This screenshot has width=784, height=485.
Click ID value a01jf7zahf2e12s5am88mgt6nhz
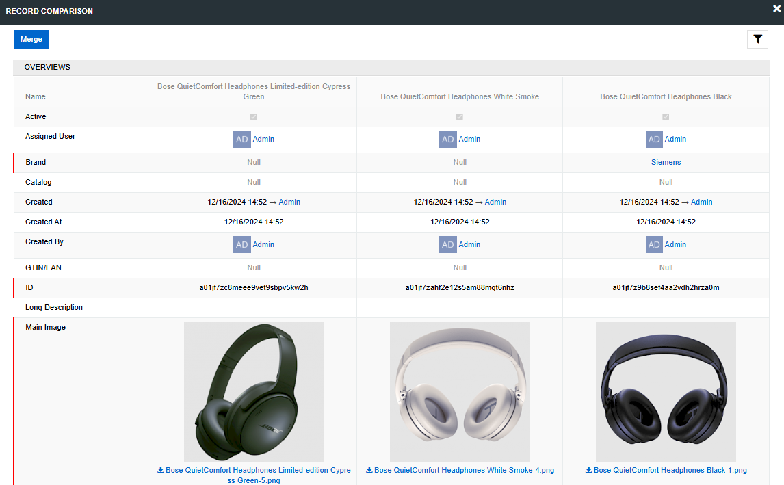pyautogui.click(x=460, y=287)
